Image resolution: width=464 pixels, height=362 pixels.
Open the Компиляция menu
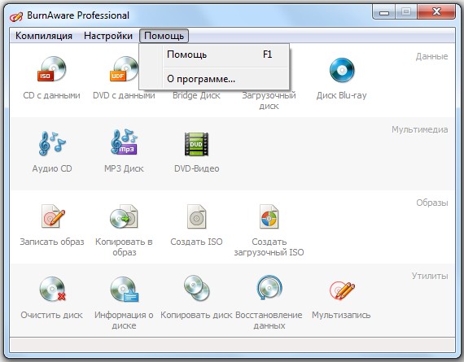tap(44, 36)
